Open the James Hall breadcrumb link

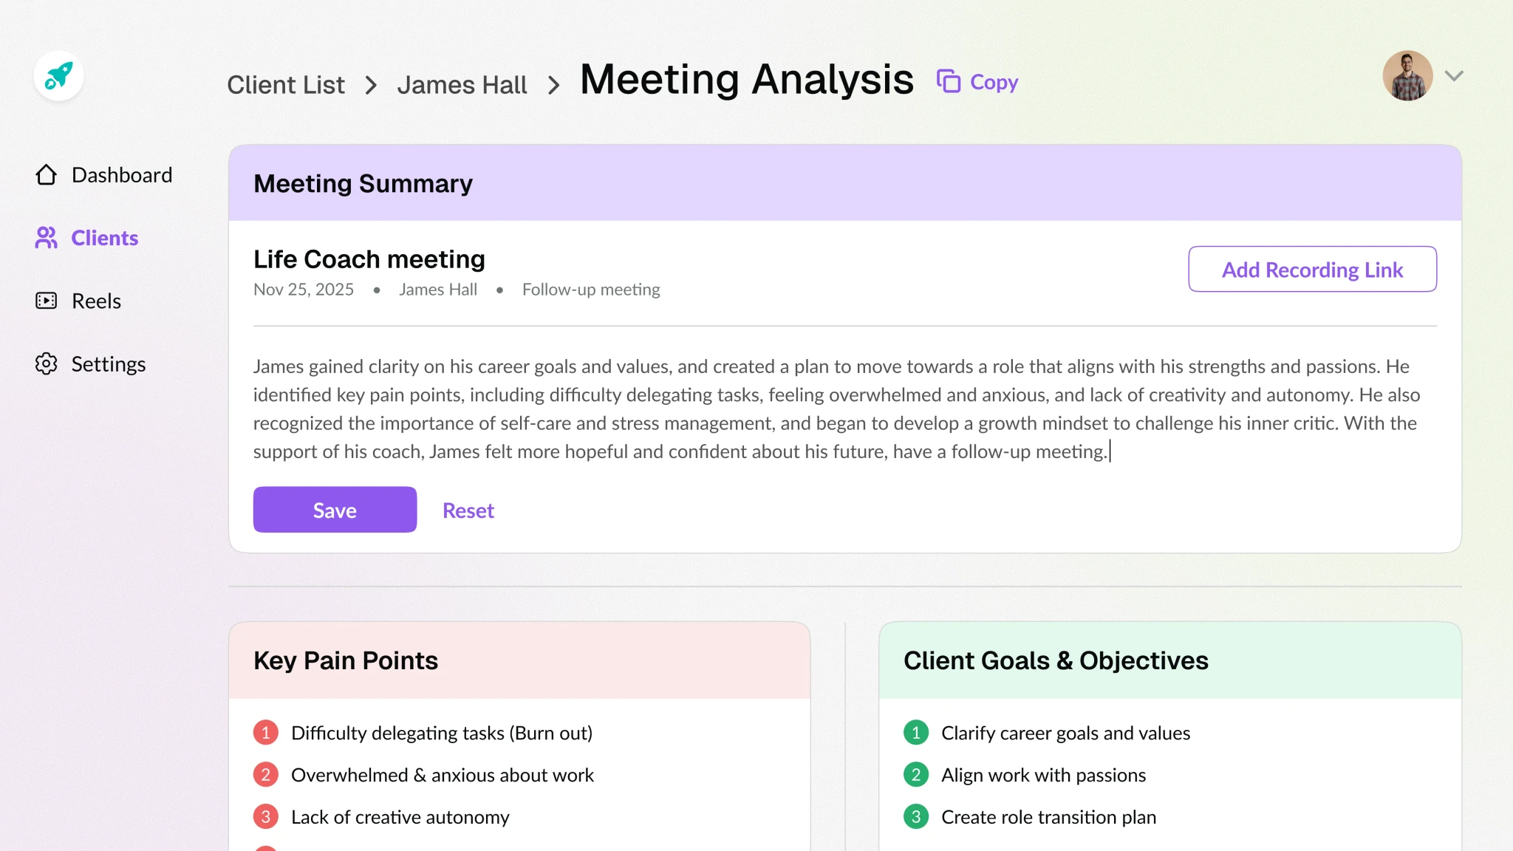coord(462,85)
